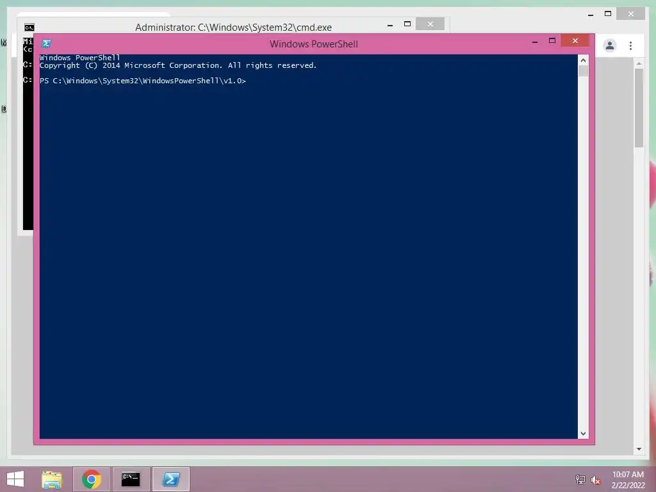
Task: Click Chrome page scrollbar thumb
Action: [639, 108]
